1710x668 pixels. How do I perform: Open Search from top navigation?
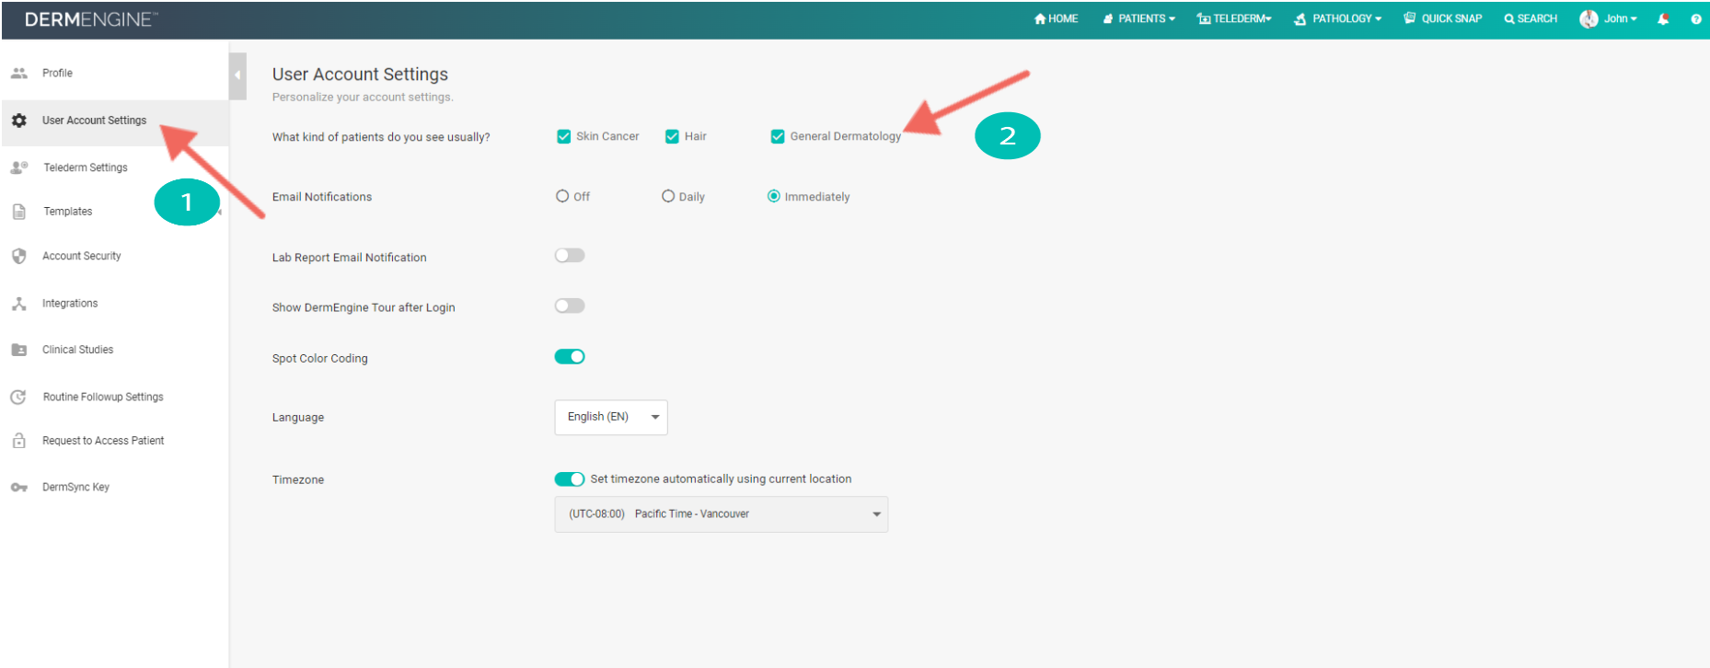click(1531, 18)
